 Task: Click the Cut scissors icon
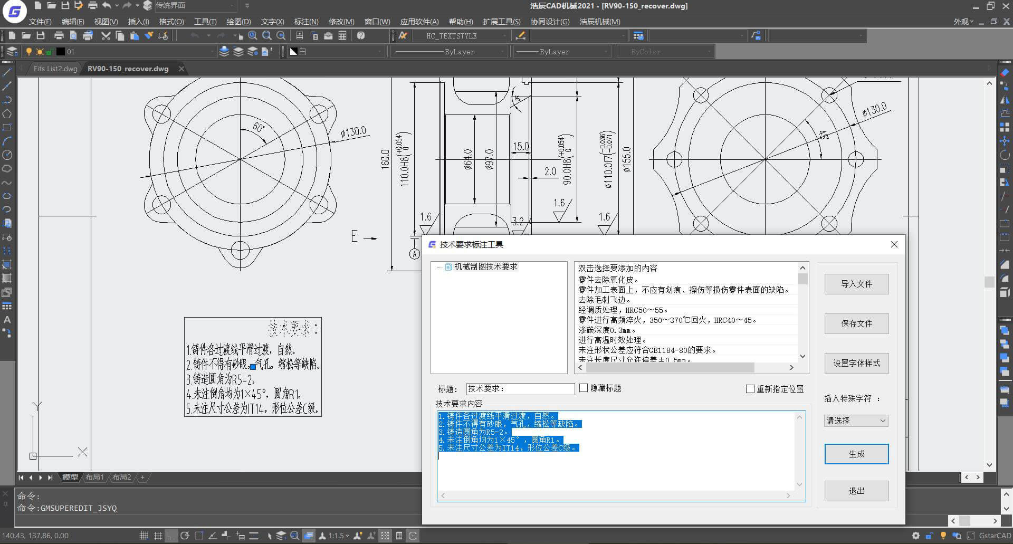(x=106, y=36)
